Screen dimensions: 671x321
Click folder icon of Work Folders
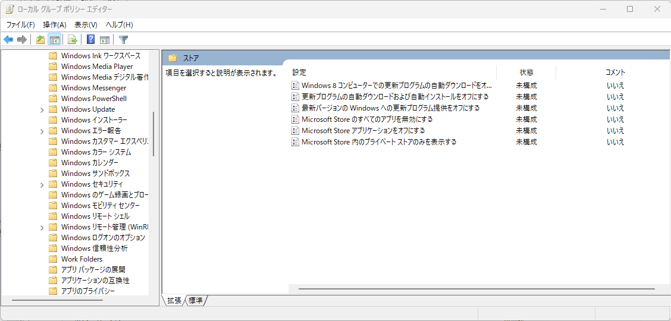pyautogui.click(x=53, y=259)
